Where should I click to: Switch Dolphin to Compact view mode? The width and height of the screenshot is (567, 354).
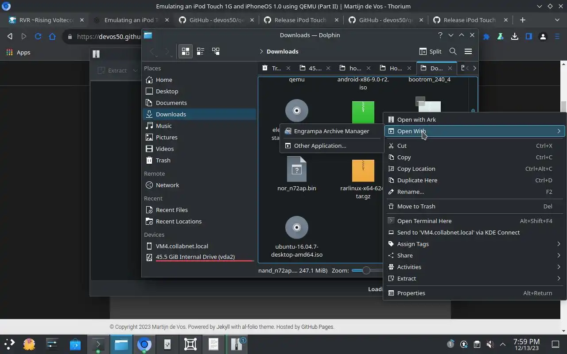click(x=201, y=51)
